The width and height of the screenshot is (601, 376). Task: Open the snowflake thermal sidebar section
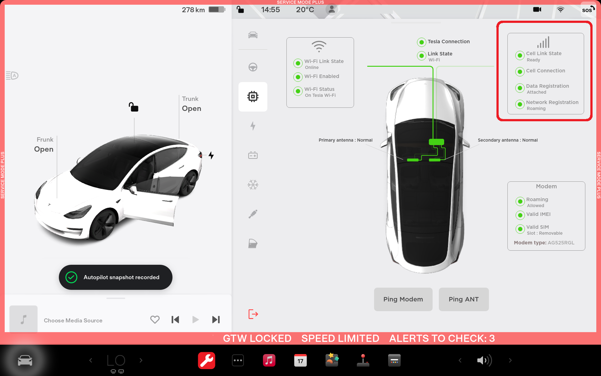pos(253,185)
